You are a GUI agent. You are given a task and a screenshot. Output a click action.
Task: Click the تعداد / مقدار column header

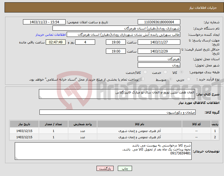(x=53, y=124)
